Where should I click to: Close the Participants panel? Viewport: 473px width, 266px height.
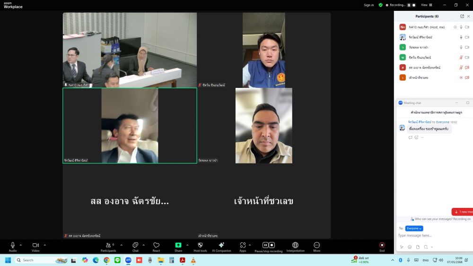click(468, 16)
